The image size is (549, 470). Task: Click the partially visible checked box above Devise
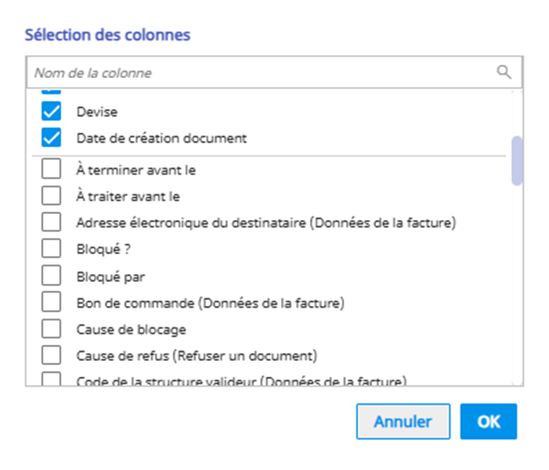51,91
